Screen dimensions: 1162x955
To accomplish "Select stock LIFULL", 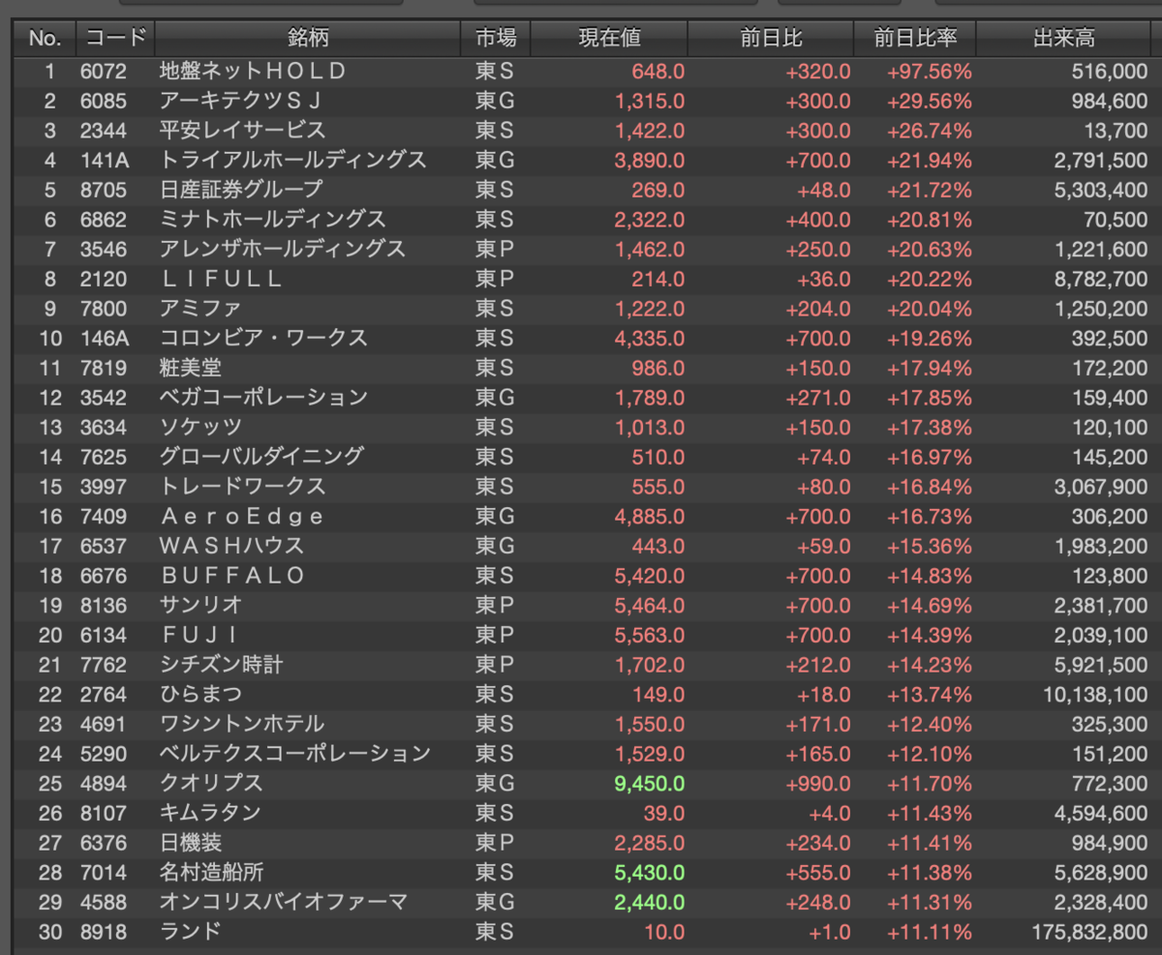I will tap(222, 279).
